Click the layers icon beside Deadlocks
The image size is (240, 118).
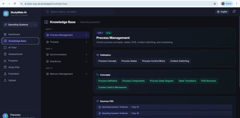click(47, 61)
